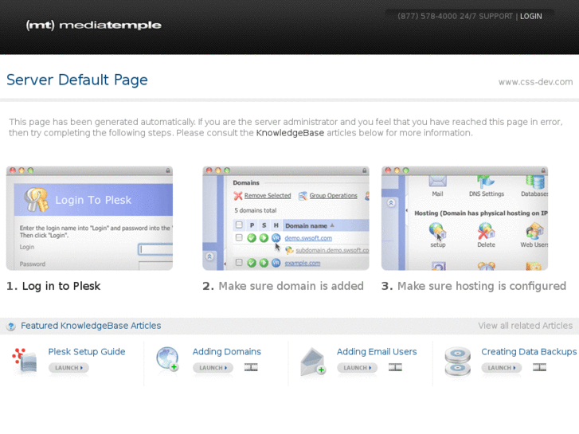Click the Adding Domains globe icon

click(167, 359)
